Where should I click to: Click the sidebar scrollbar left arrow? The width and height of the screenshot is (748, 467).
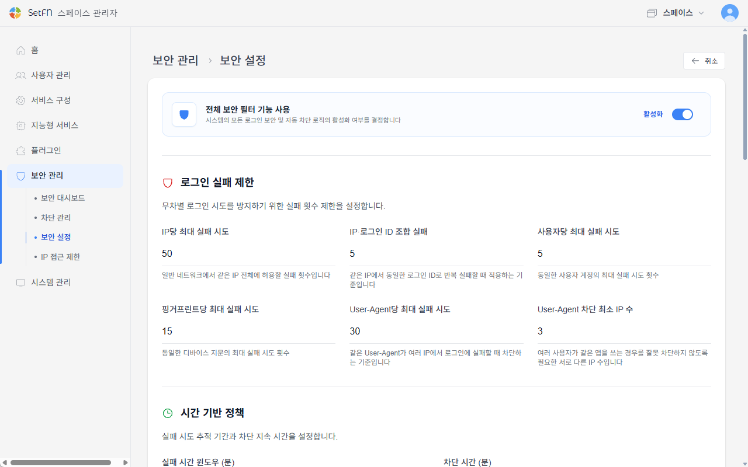[4, 462]
